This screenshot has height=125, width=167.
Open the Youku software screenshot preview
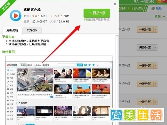(59, 90)
